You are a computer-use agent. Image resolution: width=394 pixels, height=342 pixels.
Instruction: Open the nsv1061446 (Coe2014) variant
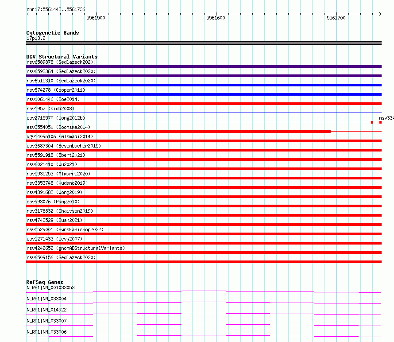click(53, 99)
